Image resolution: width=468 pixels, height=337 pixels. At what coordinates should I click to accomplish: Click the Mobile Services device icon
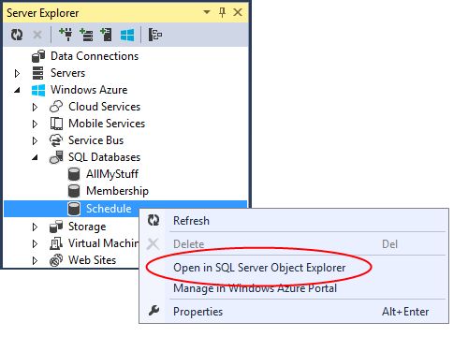(56, 124)
